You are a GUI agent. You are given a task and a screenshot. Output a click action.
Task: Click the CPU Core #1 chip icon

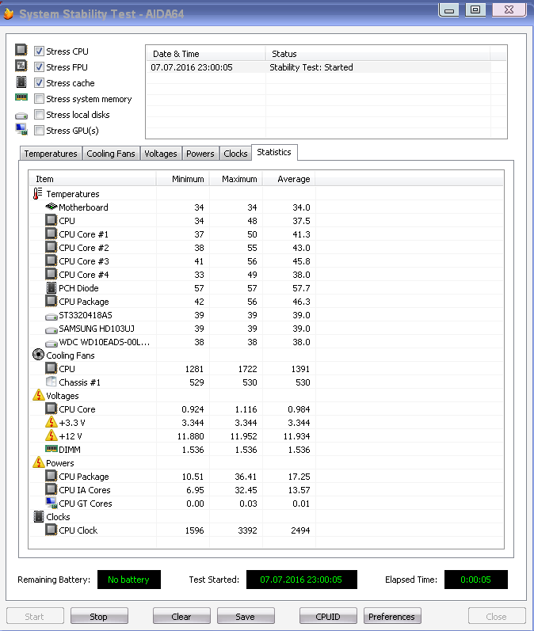[x=51, y=234]
